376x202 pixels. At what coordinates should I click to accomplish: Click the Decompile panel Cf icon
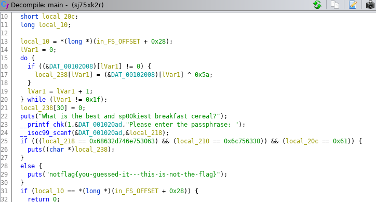pos(5,5)
